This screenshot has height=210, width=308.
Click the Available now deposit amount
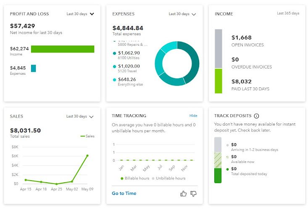[x=234, y=157]
